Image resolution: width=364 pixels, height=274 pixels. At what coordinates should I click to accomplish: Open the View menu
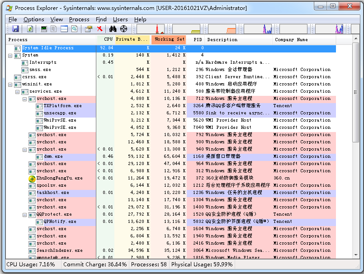pos(57,19)
